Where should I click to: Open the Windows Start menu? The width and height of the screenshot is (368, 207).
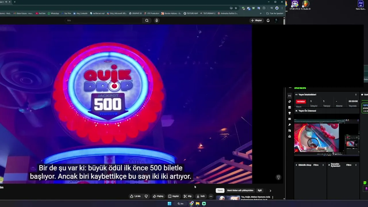pos(169,204)
